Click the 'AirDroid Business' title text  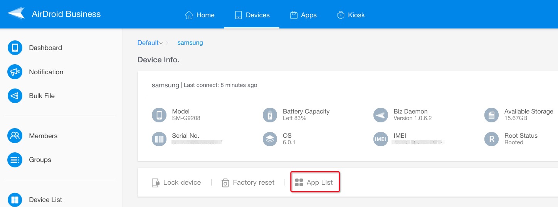[66, 14]
